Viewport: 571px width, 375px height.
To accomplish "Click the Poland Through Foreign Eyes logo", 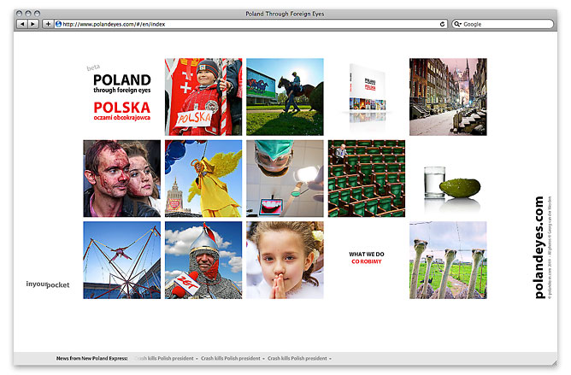I will coord(121,96).
